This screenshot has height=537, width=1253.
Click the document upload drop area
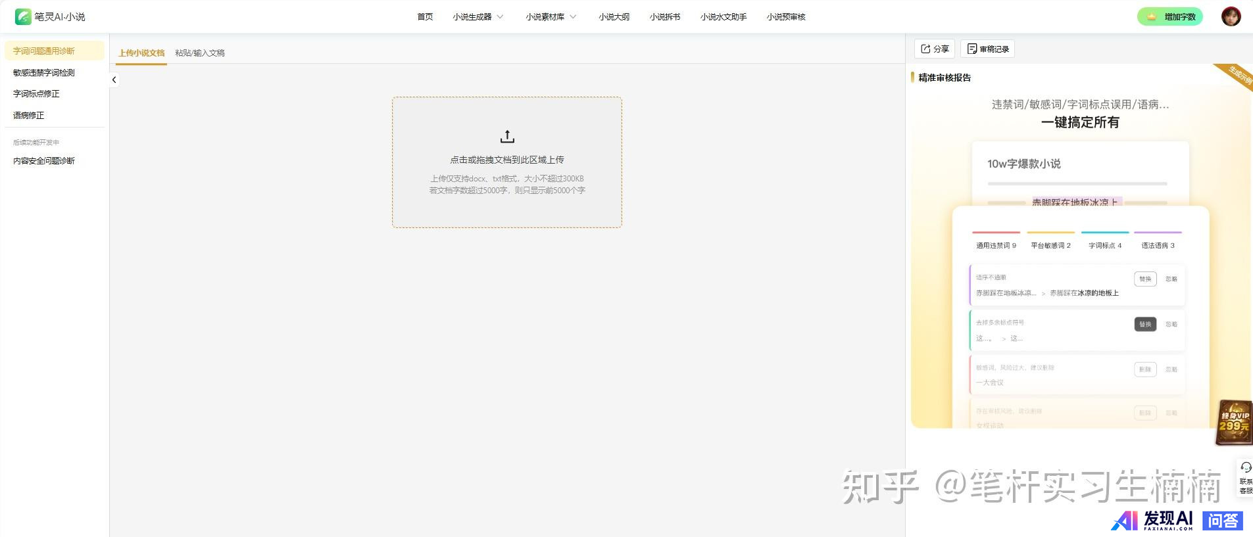[506, 162]
